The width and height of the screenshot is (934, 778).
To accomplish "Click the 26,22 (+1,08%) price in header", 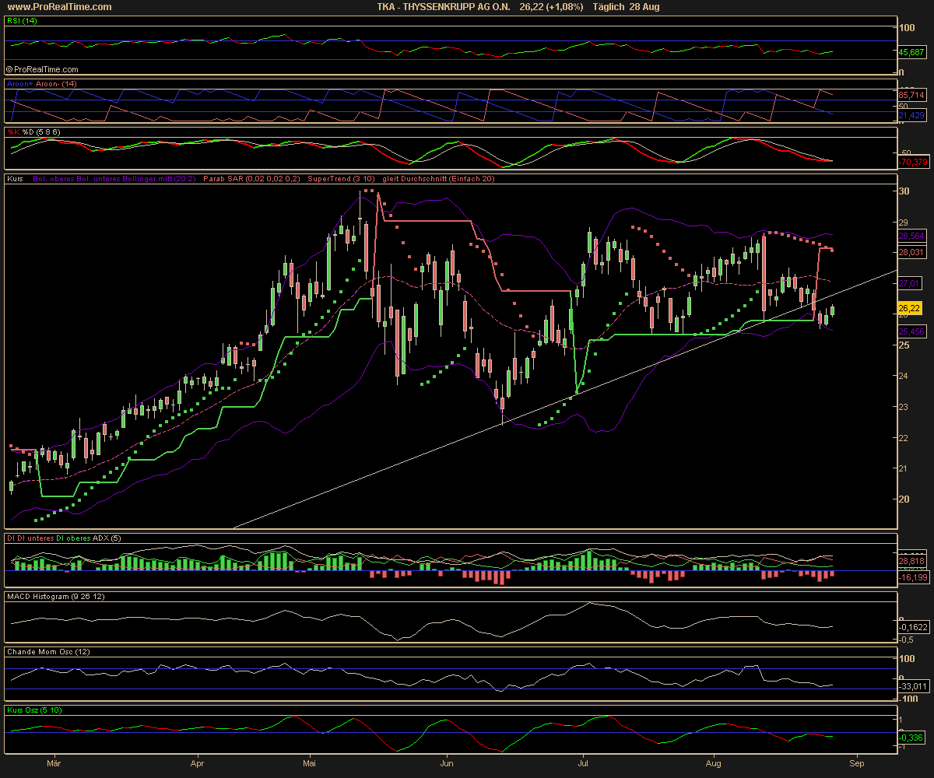I will click(x=551, y=6).
